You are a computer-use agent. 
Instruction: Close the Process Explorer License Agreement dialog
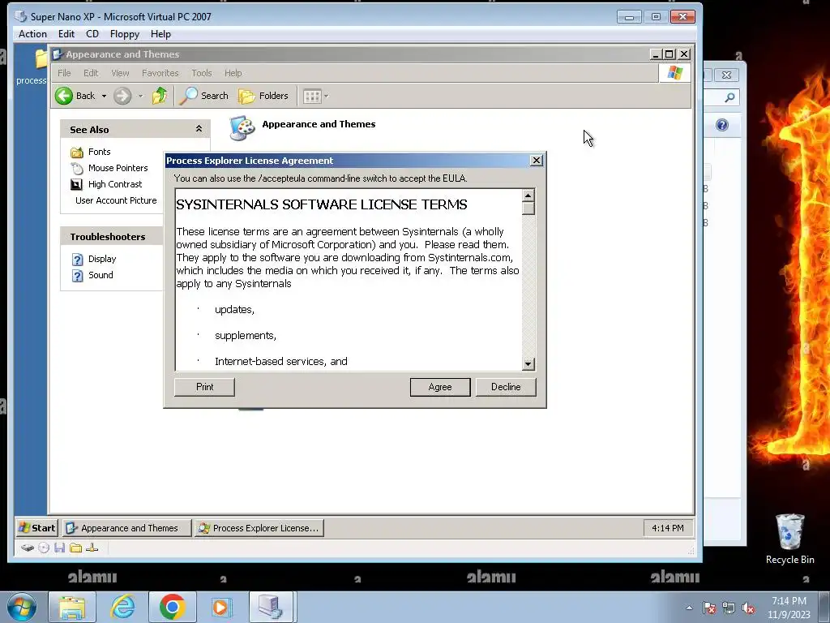point(537,161)
